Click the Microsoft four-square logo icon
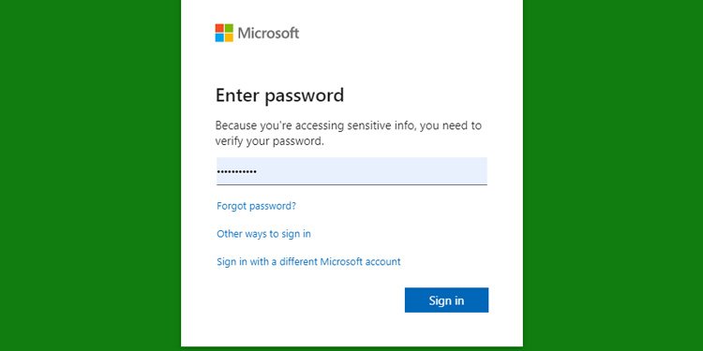 (x=224, y=33)
